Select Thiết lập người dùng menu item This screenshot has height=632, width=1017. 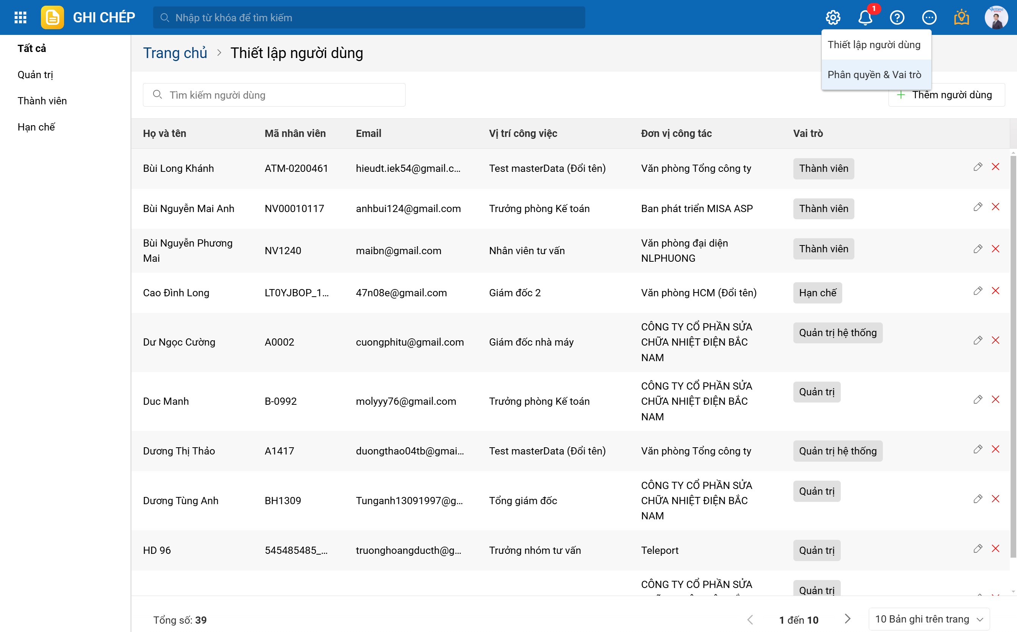[874, 45]
